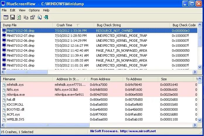Viewport: 204px width, 136px height.
Task: Click the crash list vertical scrollbar thumb
Action: (200, 37)
